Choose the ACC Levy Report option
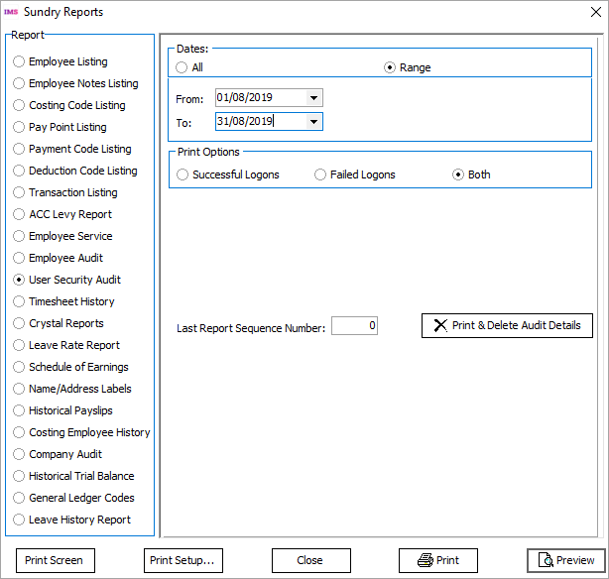This screenshot has height=579, width=609. [19, 214]
